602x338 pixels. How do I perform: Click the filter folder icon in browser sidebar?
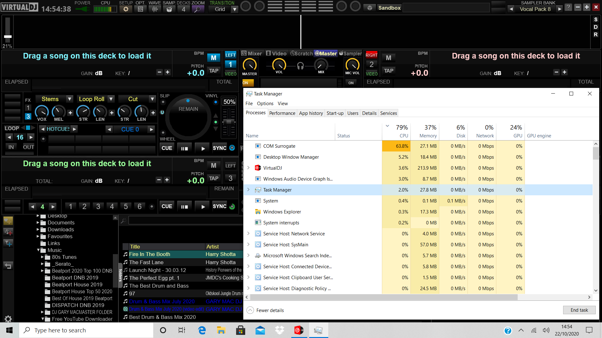[x=8, y=243]
